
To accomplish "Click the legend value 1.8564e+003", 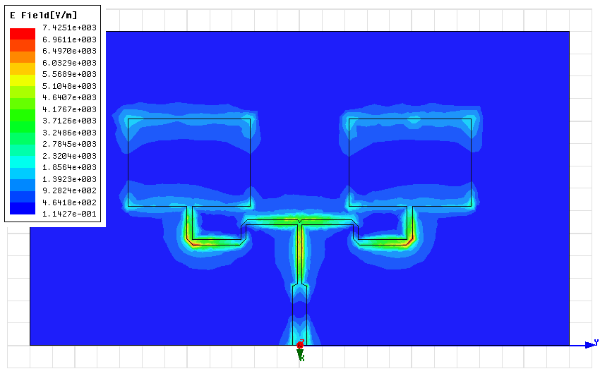I will click(x=69, y=167).
